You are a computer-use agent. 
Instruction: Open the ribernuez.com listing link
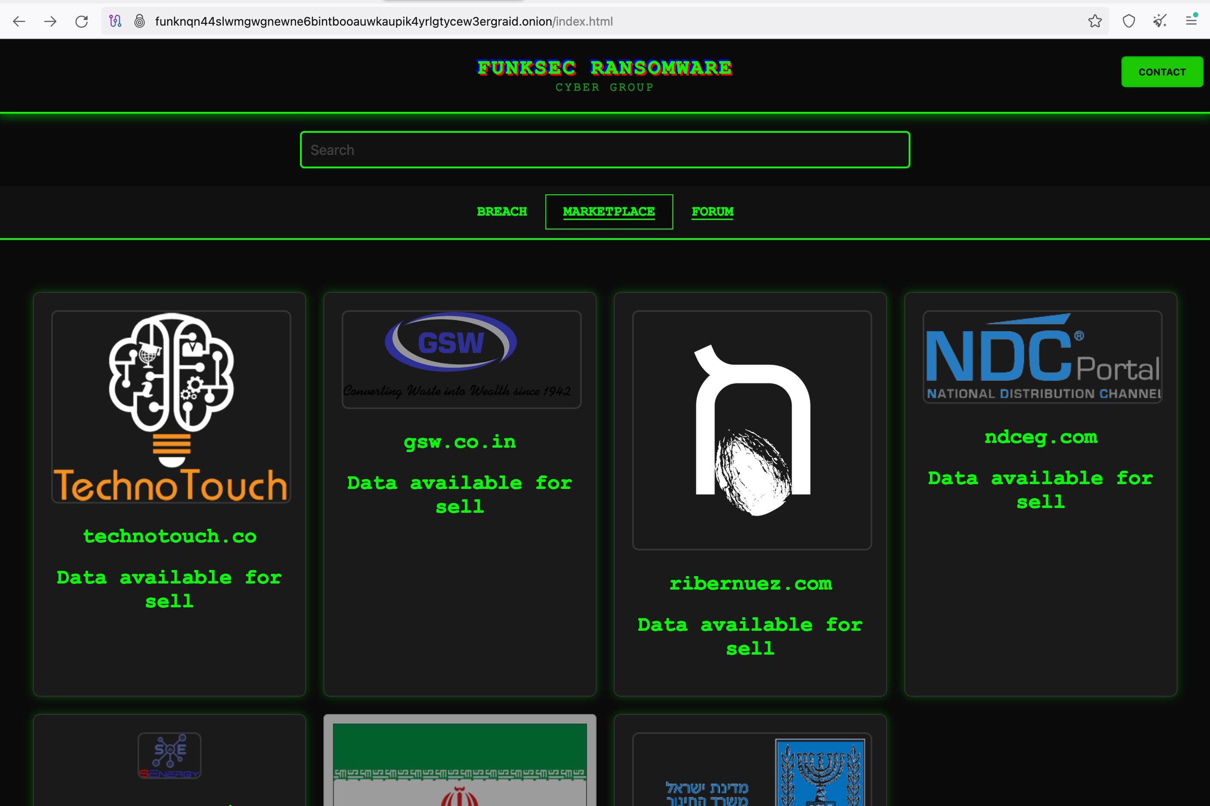click(750, 583)
